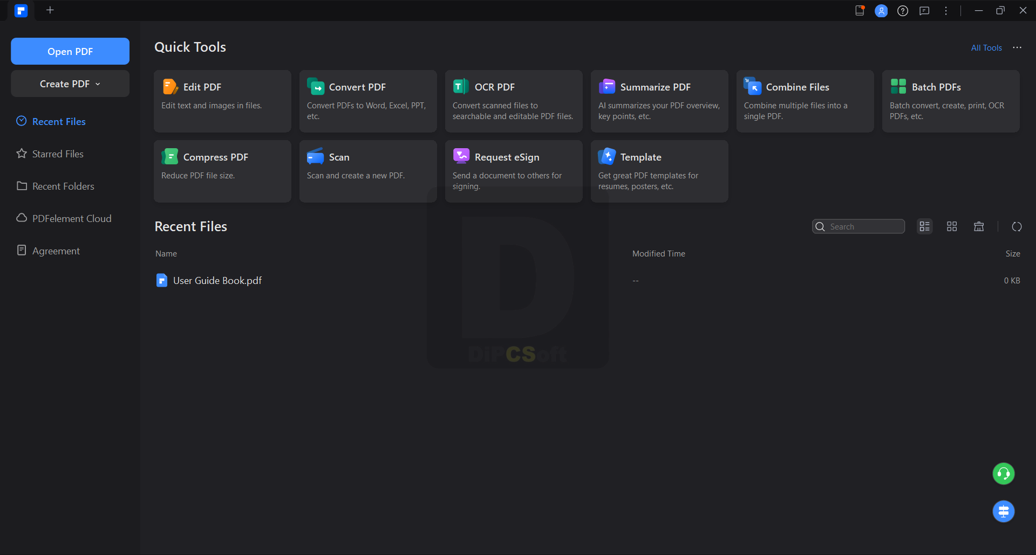Screen dimensions: 1036x555
Task: Click the 0 KB size value
Action: point(1012,280)
